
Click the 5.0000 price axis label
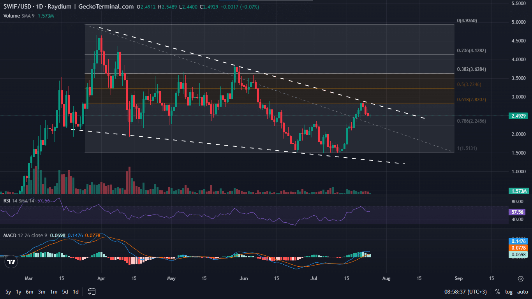(x=519, y=22)
